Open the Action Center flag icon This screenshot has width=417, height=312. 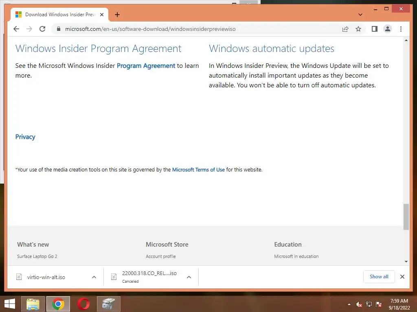click(x=379, y=304)
